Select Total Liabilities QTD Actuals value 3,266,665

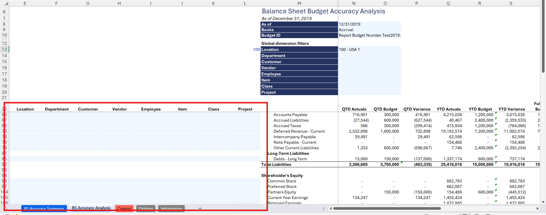coord(358,164)
